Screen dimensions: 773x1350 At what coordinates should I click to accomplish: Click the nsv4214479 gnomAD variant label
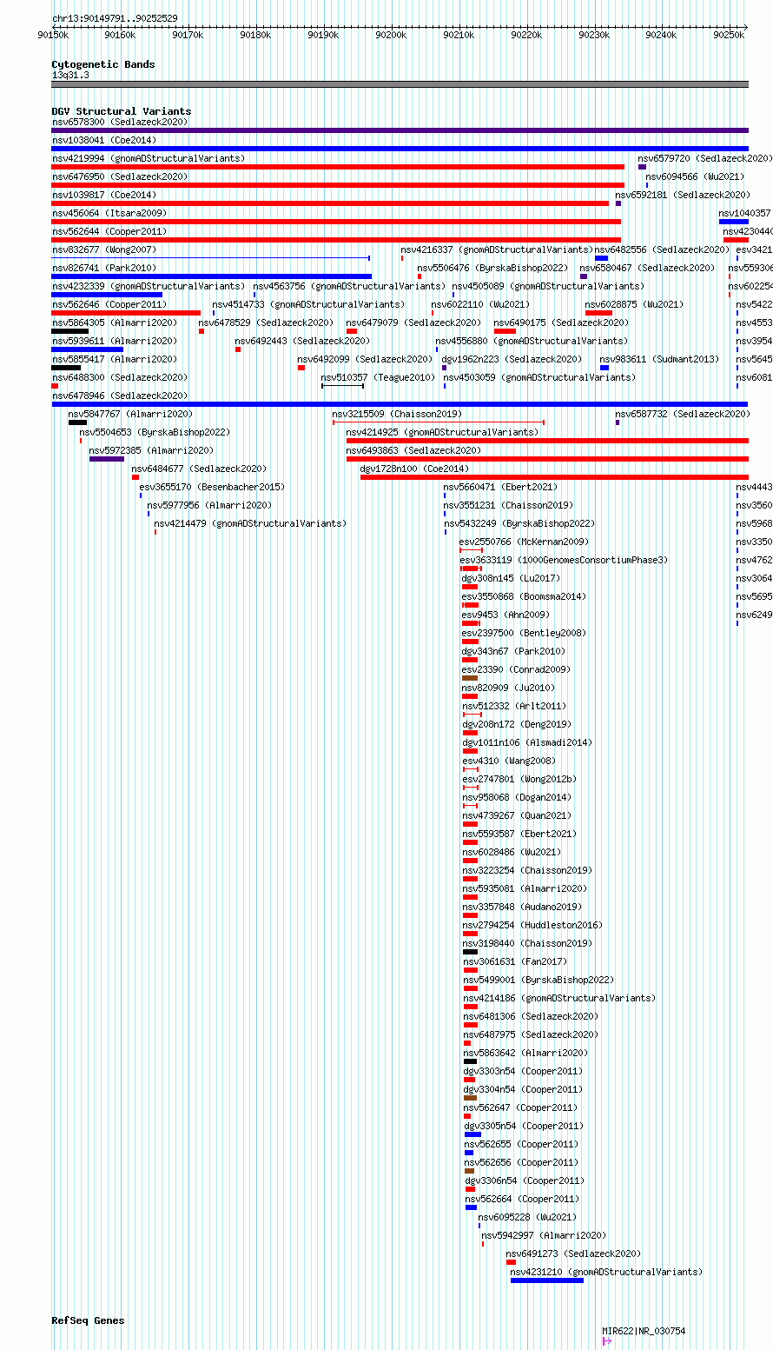pyautogui.click(x=250, y=523)
